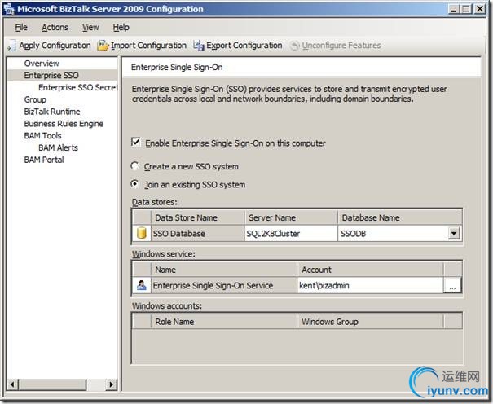Click the SQL2K8Cluster server name cell
Image resolution: width=493 pixels, height=404 pixels.
(x=291, y=234)
